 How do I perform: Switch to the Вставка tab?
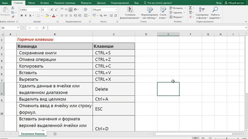tap(45, 3)
